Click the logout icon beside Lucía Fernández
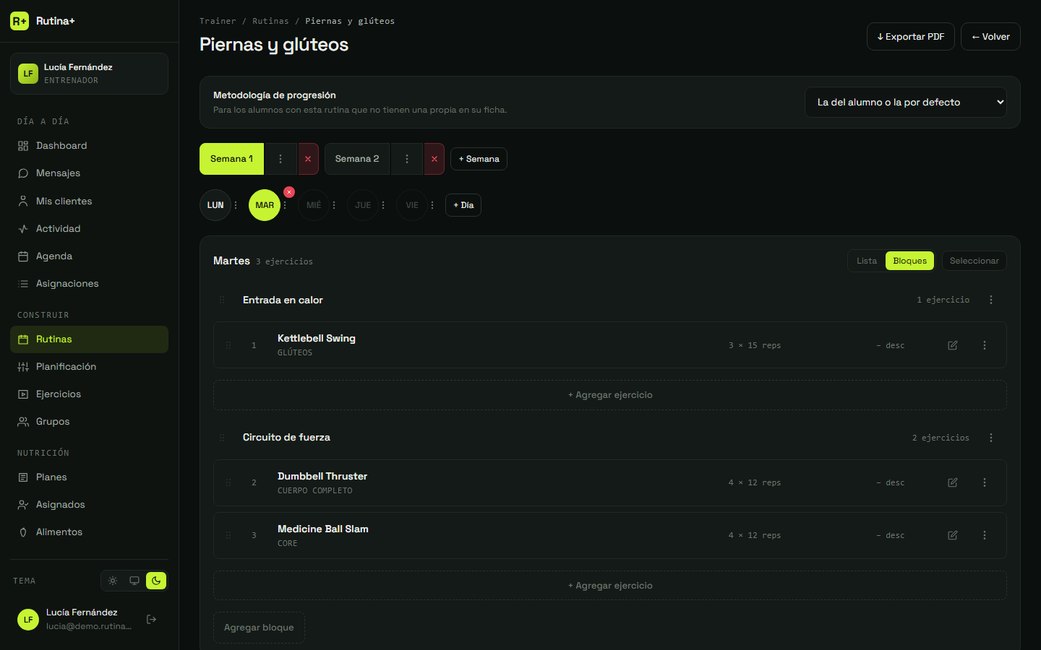1041x650 pixels. (x=151, y=619)
